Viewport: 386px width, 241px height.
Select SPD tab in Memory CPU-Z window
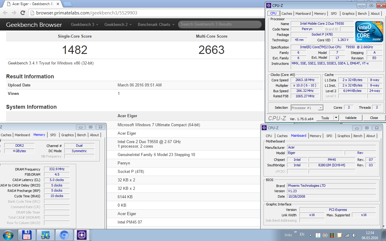[53, 135]
